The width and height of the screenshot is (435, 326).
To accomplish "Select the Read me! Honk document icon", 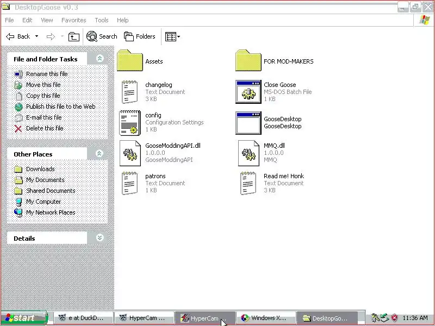I will (248, 183).
